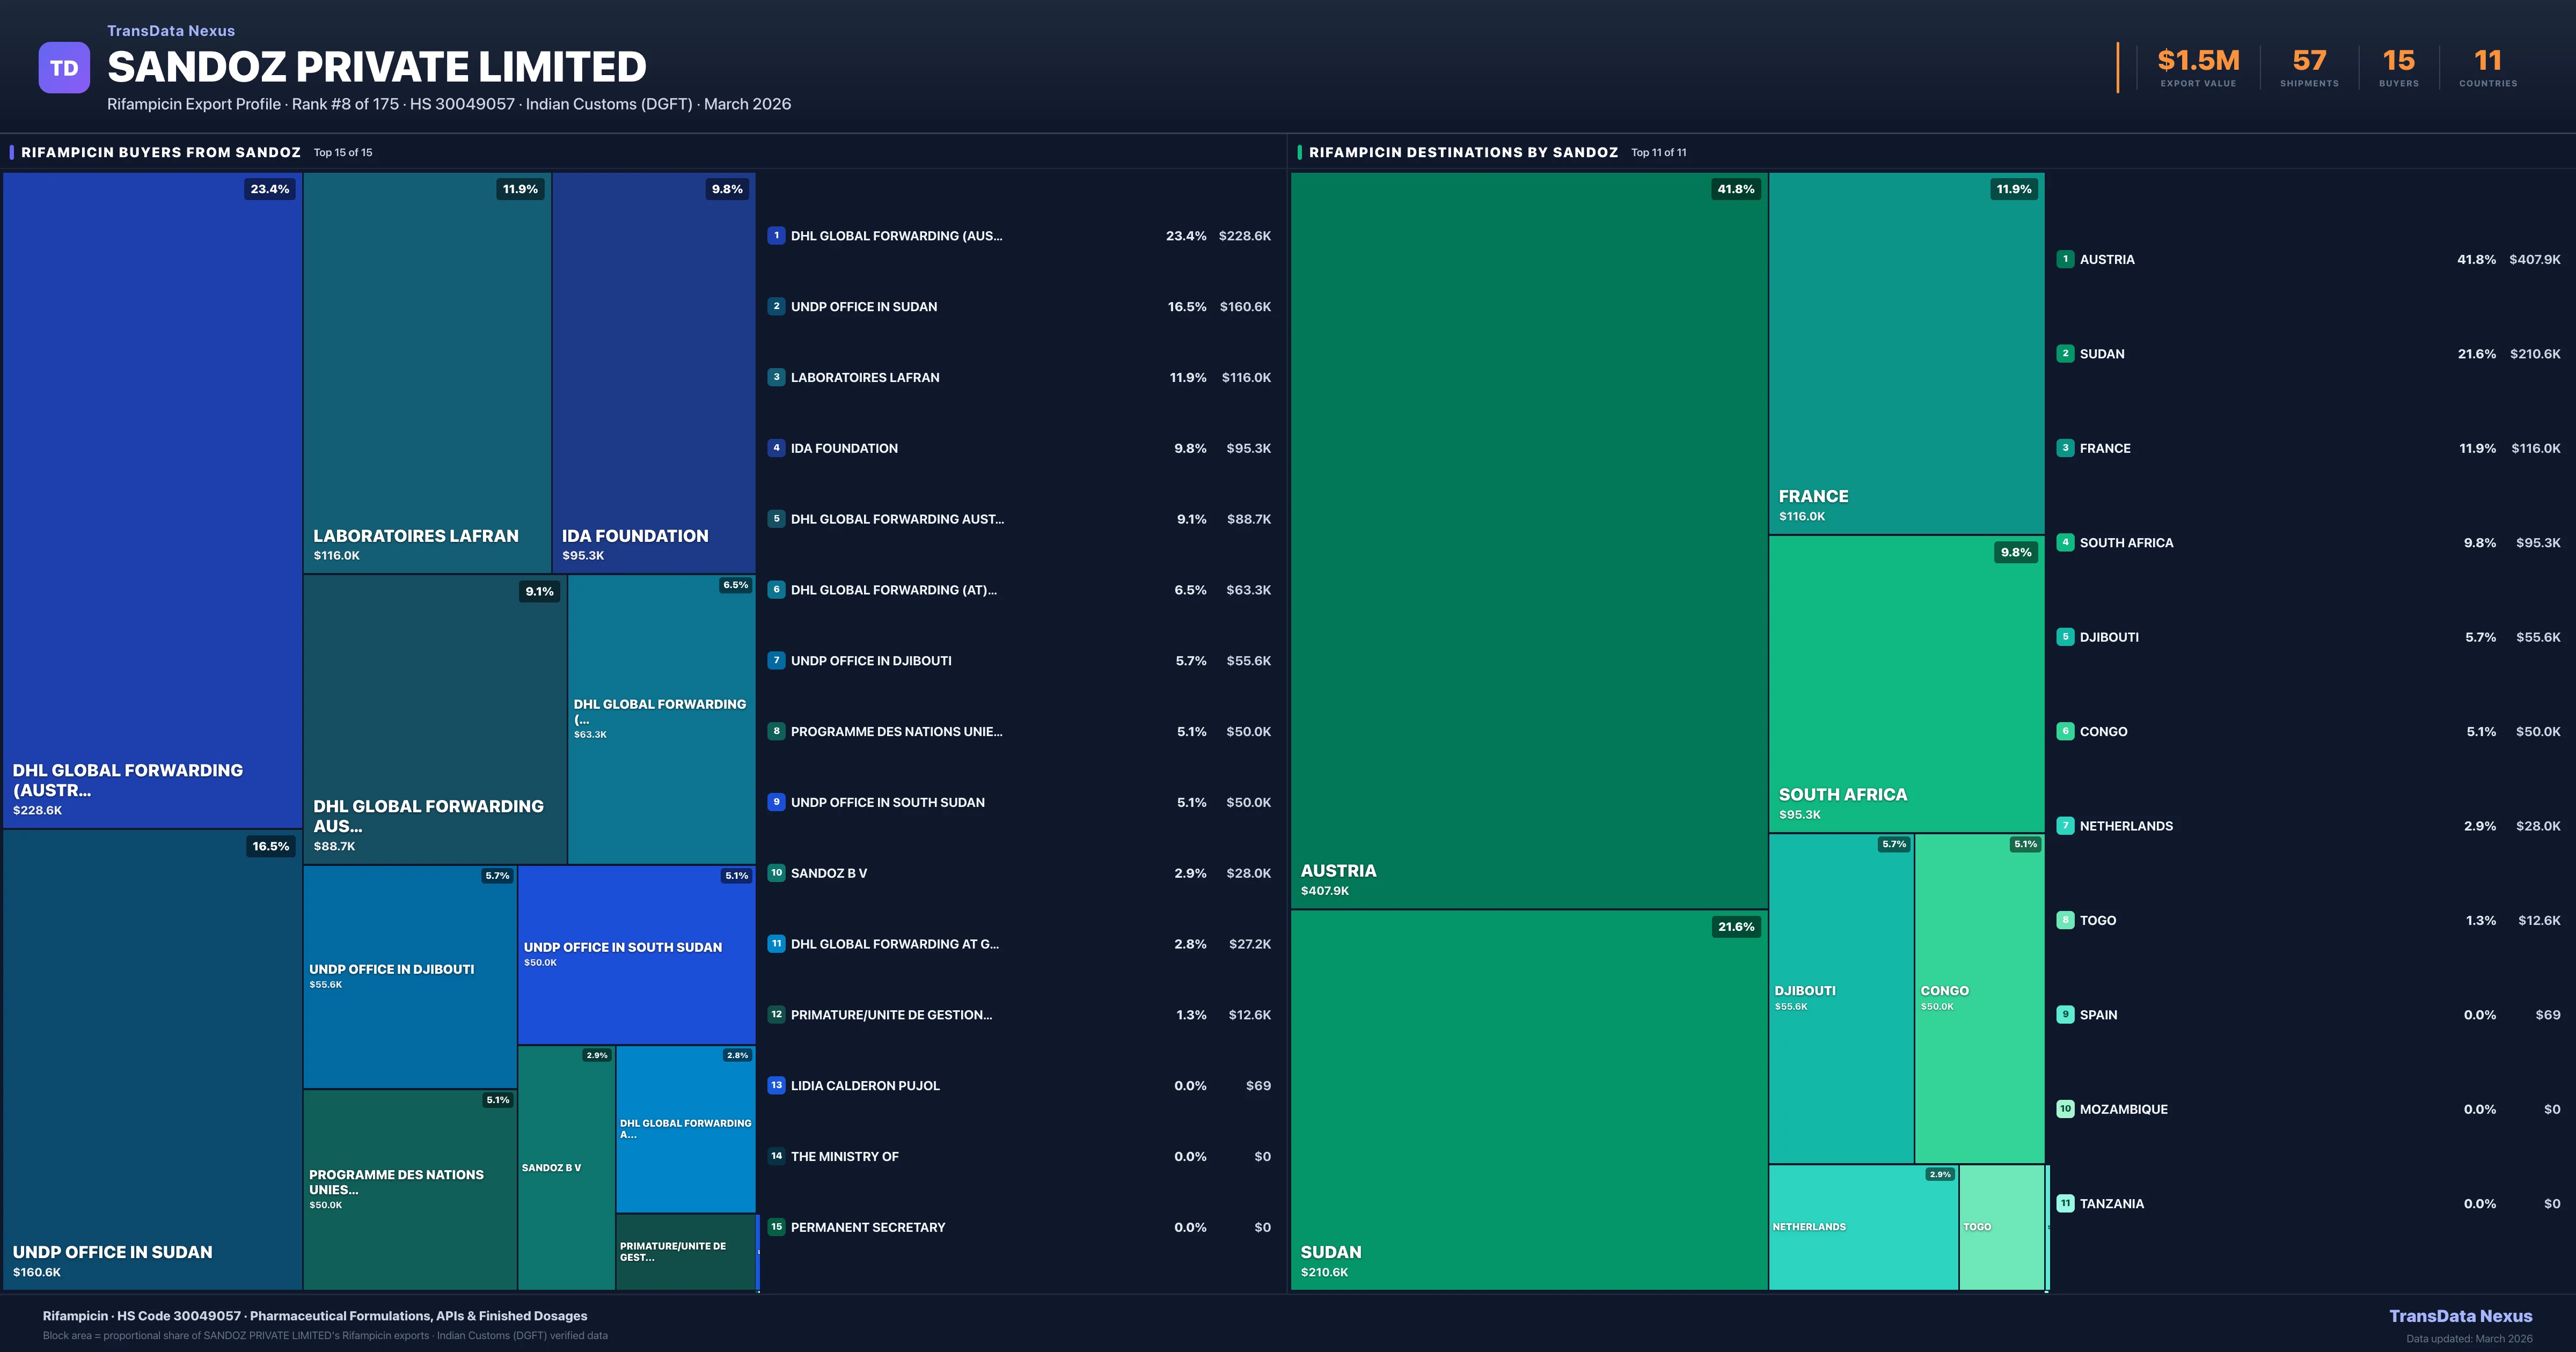Image resolution: width=2576 pixels, height=1352 pixels.
Task: Click the 23.4% badge on DHL block
Action: click(x=269, y=189)
